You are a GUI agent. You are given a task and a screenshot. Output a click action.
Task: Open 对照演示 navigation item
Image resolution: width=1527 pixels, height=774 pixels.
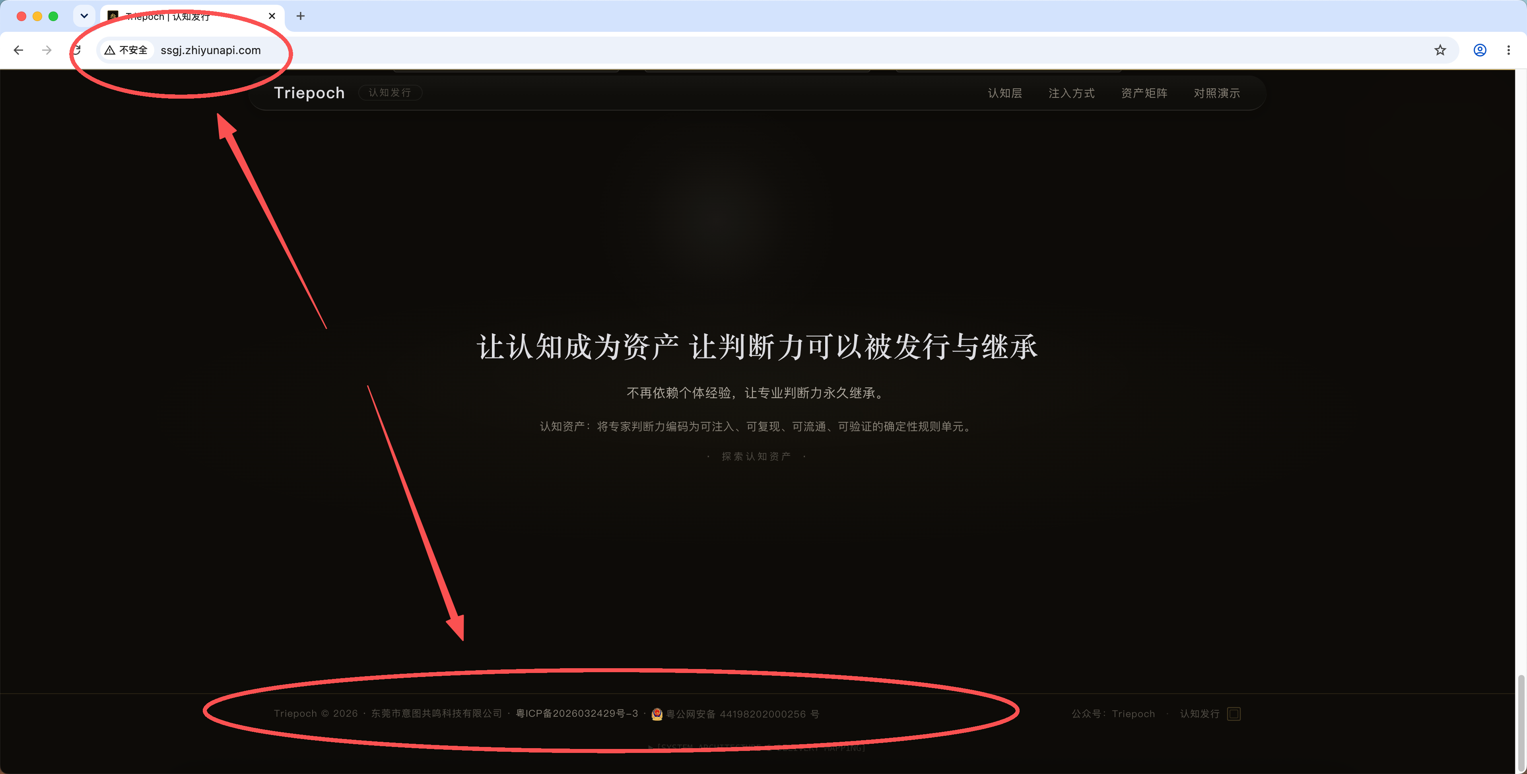click(x=1217, y=93)
